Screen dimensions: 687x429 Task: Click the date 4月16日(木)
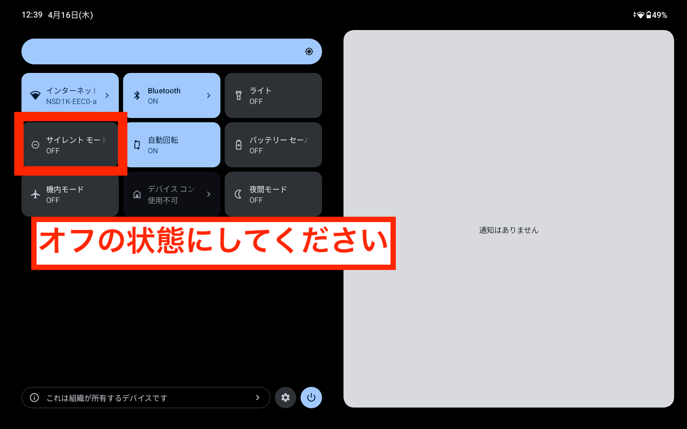coord(70,15)
